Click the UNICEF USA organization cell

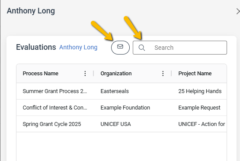click(115, 124)
